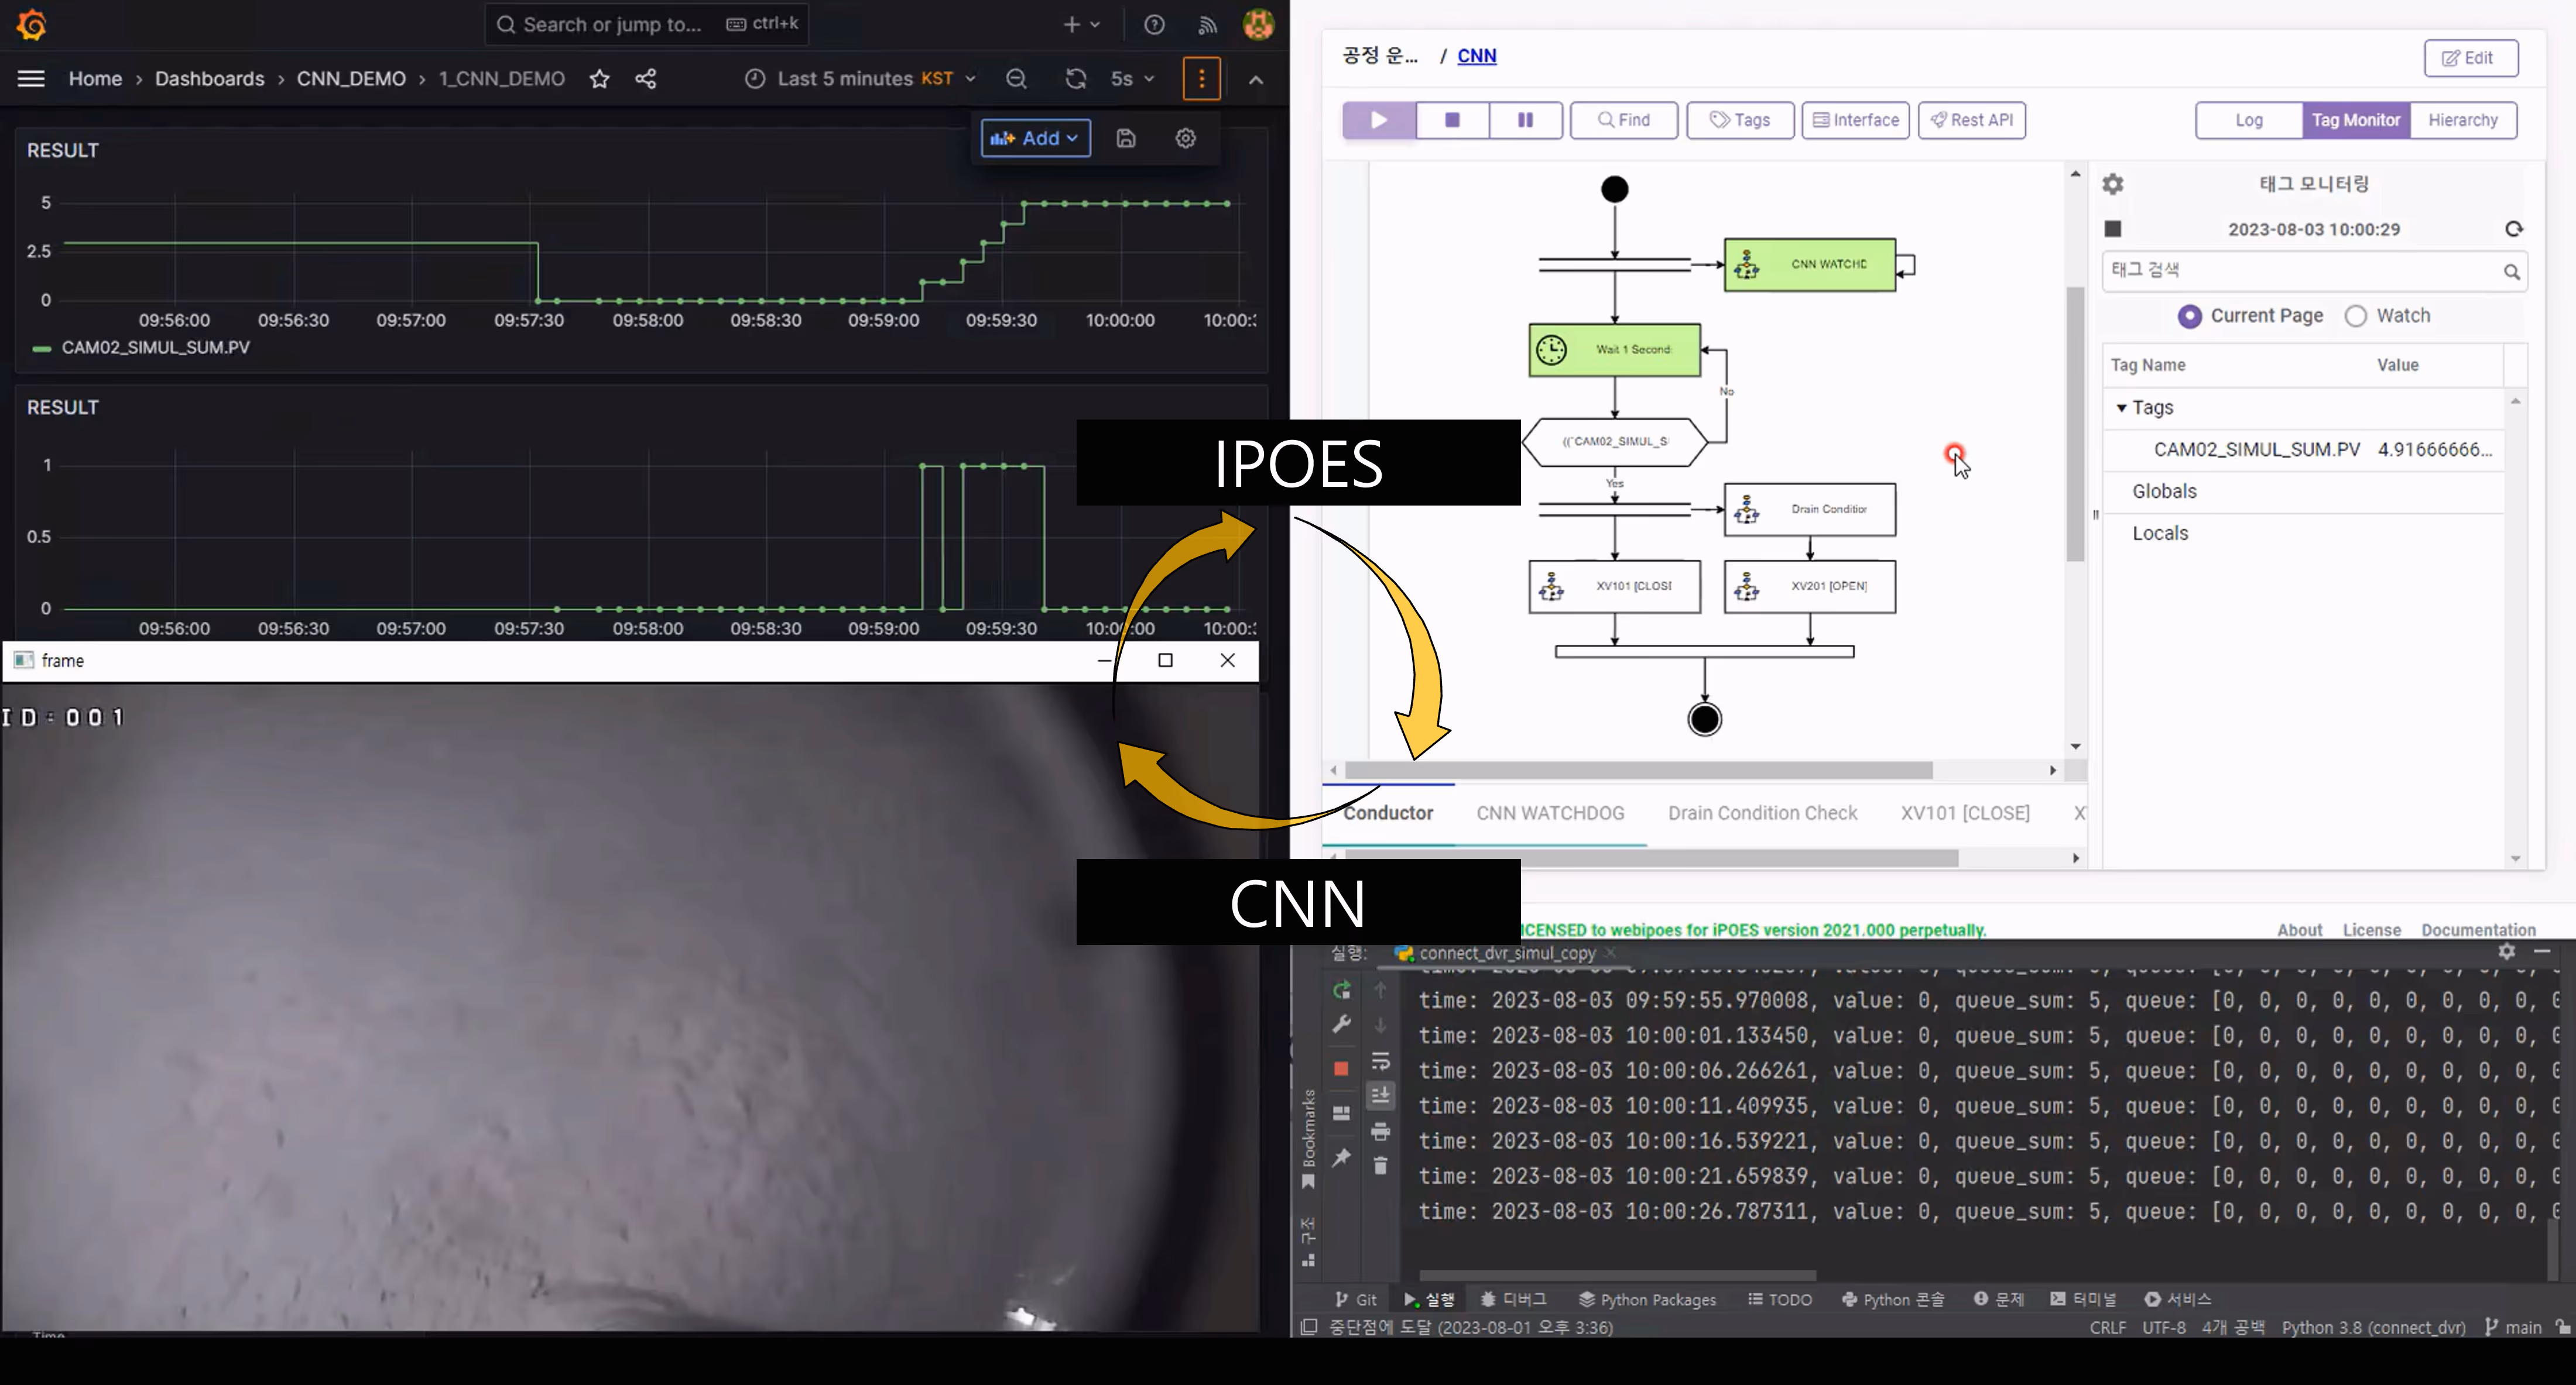Click the Grafana user avatar
This screenshot has height=1385, width=2576.
1258,24
